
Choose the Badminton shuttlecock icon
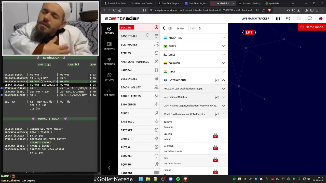pyautogui.click(x=156, y=104)
